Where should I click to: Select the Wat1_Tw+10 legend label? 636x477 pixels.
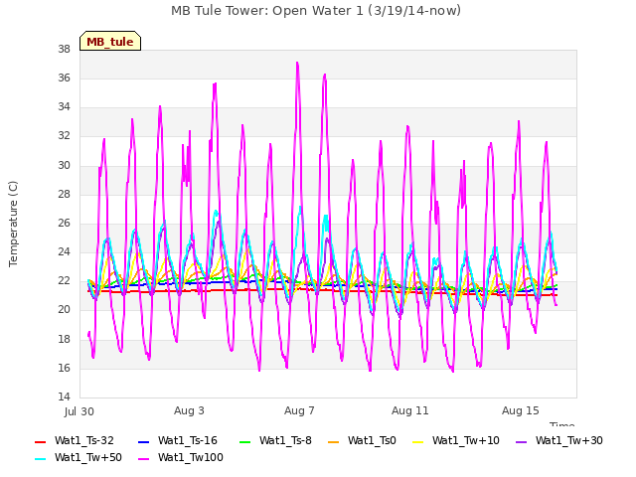(x=466, y=440)
